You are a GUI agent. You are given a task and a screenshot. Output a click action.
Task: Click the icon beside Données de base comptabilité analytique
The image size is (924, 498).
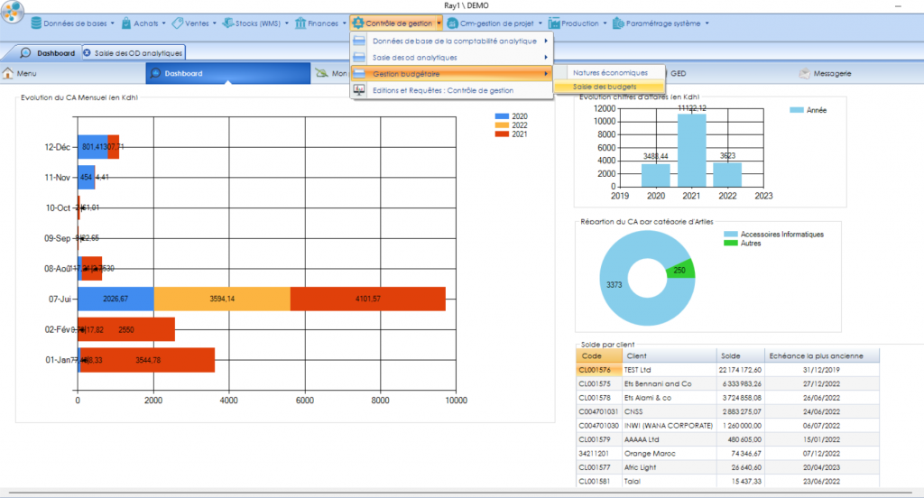(x=359, y=41)
